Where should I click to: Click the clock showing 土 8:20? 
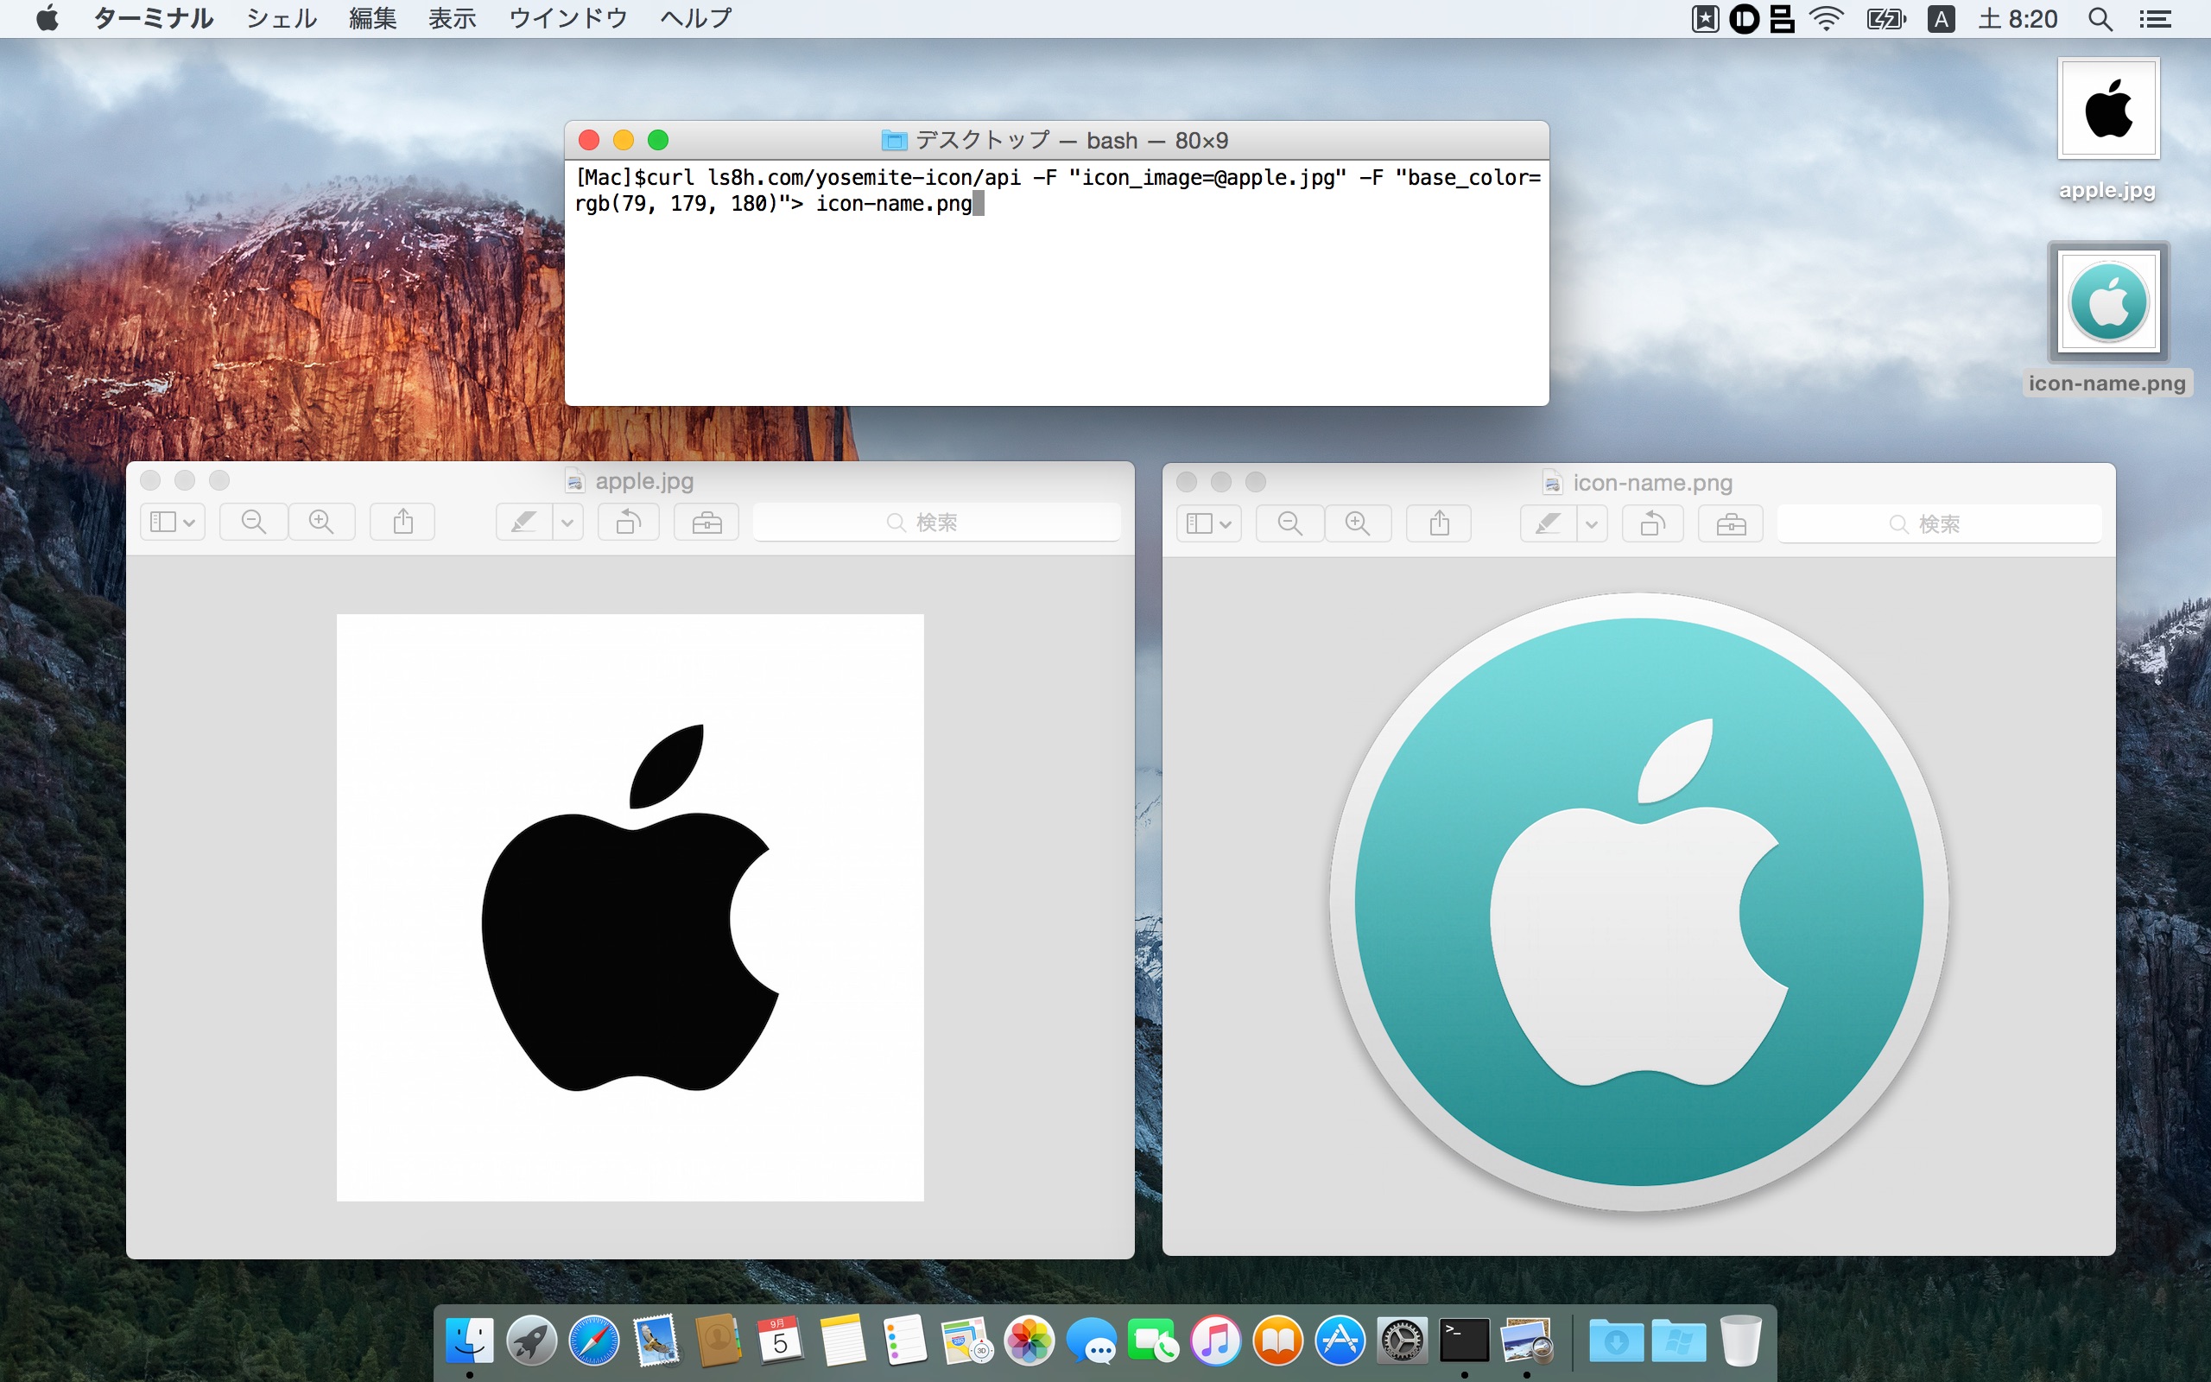point(2018,18)
